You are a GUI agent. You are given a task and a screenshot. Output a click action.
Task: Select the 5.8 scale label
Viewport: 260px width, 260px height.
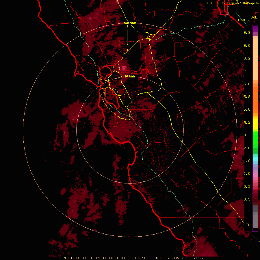pyautogui.click(x=247, y=97)
